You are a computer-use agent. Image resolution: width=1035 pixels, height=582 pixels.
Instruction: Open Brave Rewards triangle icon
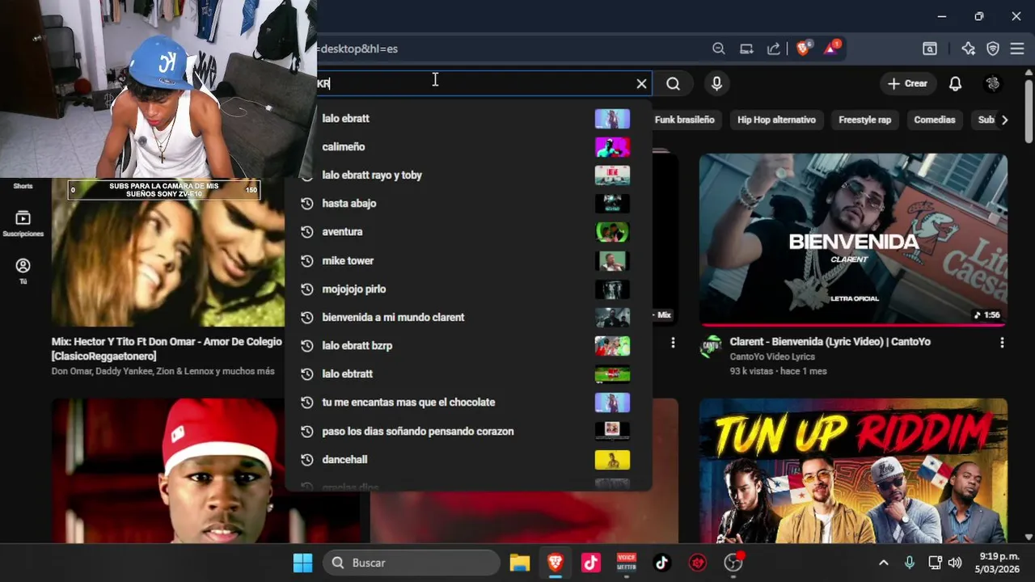coord(831,48)
